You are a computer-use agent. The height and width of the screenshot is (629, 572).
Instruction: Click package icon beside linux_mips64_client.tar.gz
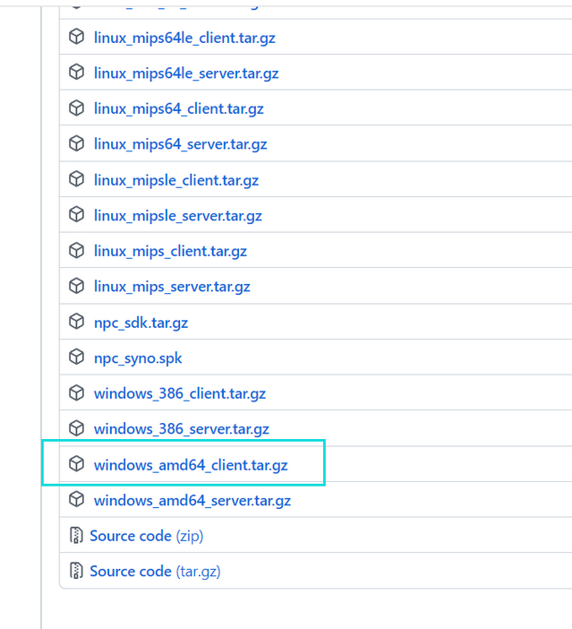[77, 108]
